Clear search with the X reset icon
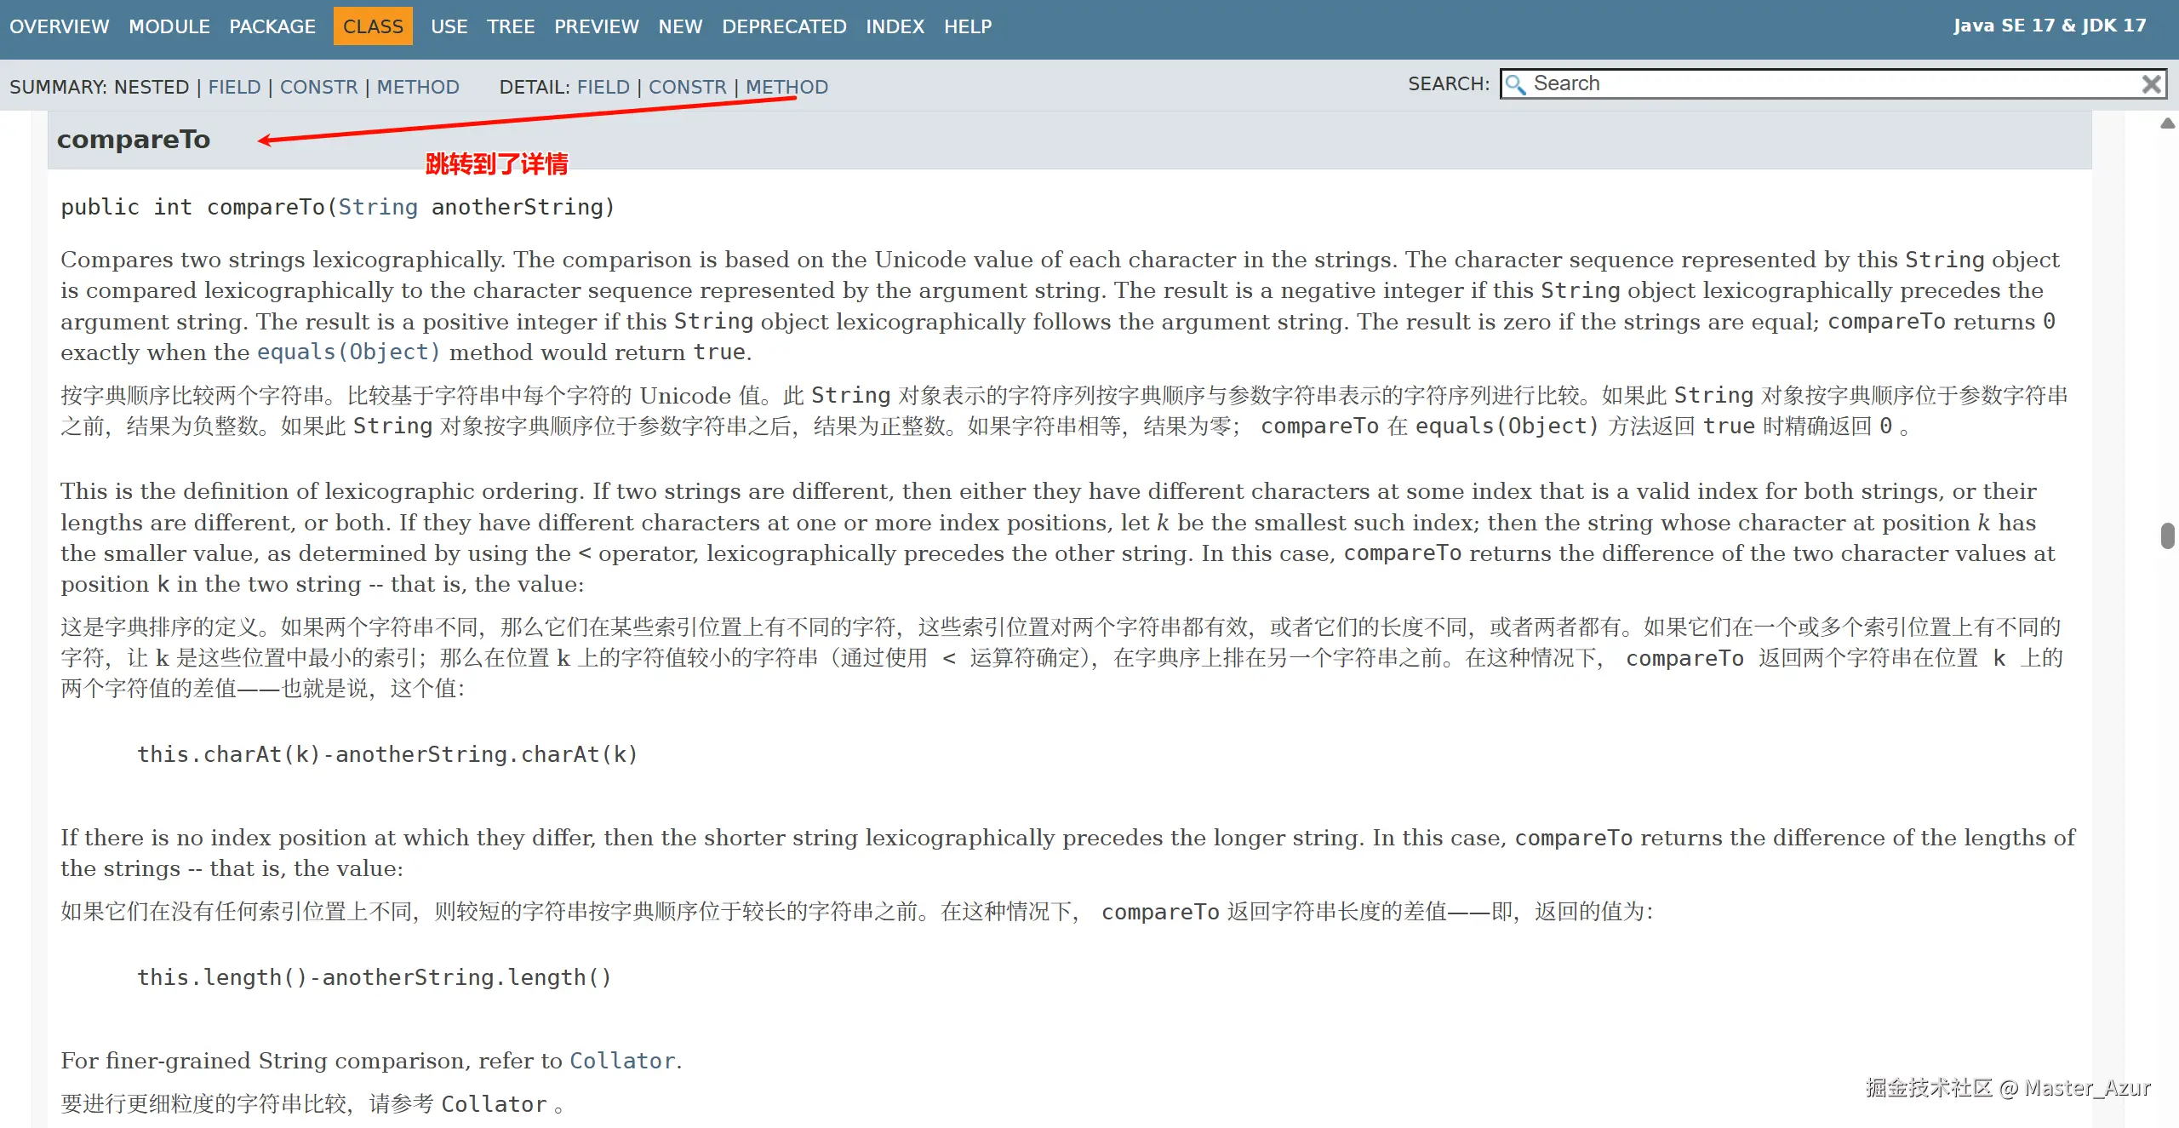2179x1128 pixels. click(x=2151, y=84)
